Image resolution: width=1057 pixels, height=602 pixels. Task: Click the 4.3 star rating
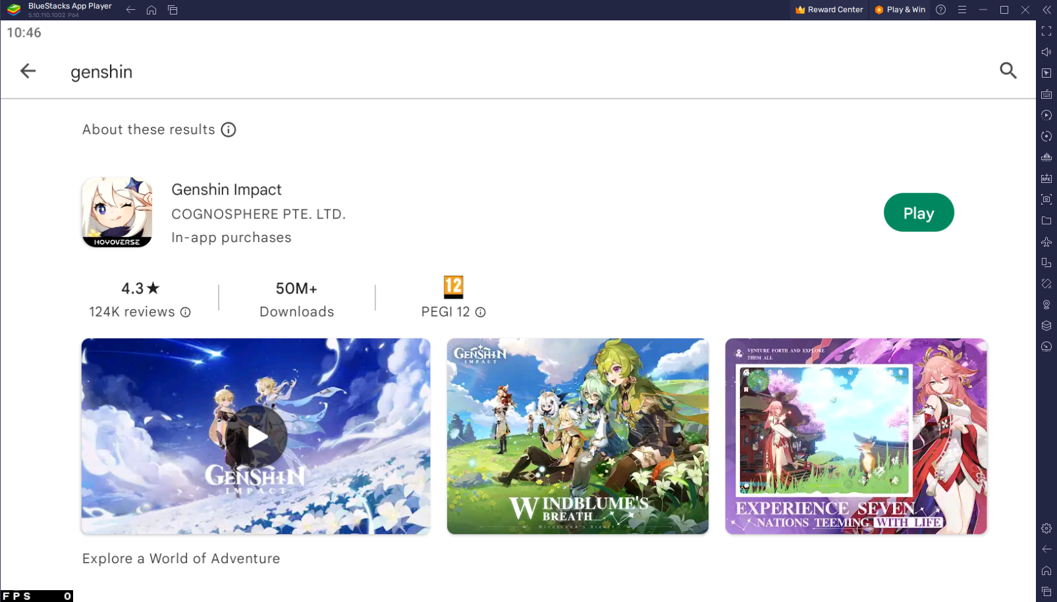pos(140,288)
